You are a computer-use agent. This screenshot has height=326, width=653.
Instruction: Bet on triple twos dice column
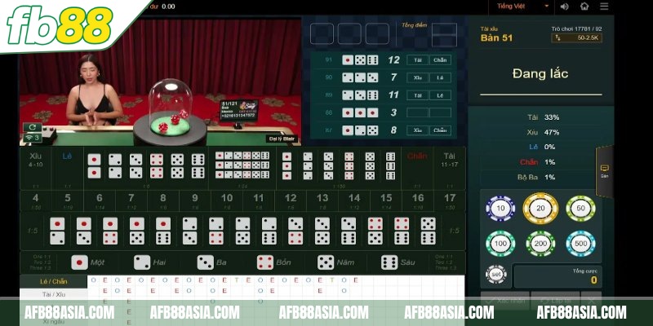click(308, 166)
